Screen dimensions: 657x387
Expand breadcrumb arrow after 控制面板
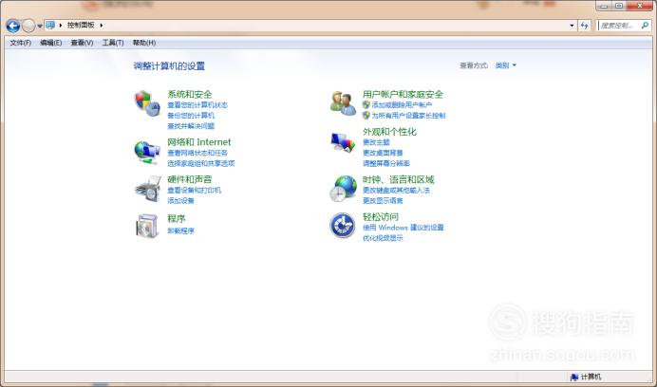102,26
